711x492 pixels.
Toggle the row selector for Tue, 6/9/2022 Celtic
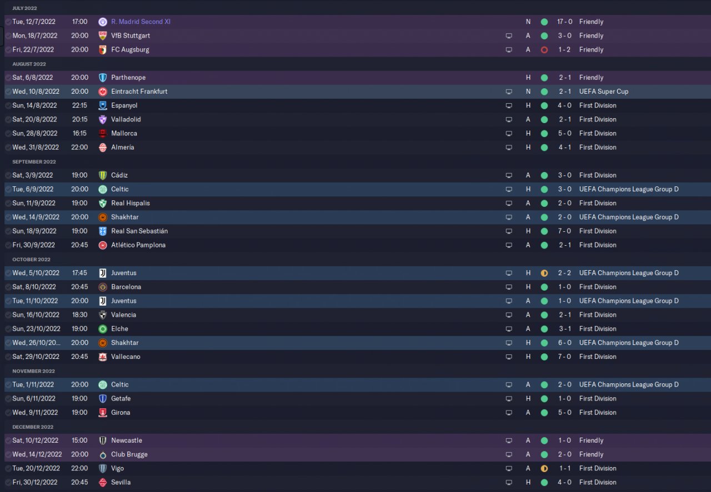pos(8,189)
